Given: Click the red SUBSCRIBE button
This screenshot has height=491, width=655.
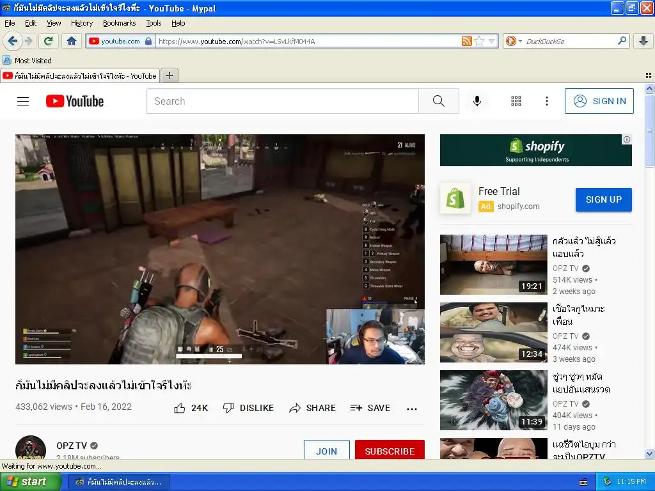Looking at the screenshot, I should pos(390,450).
